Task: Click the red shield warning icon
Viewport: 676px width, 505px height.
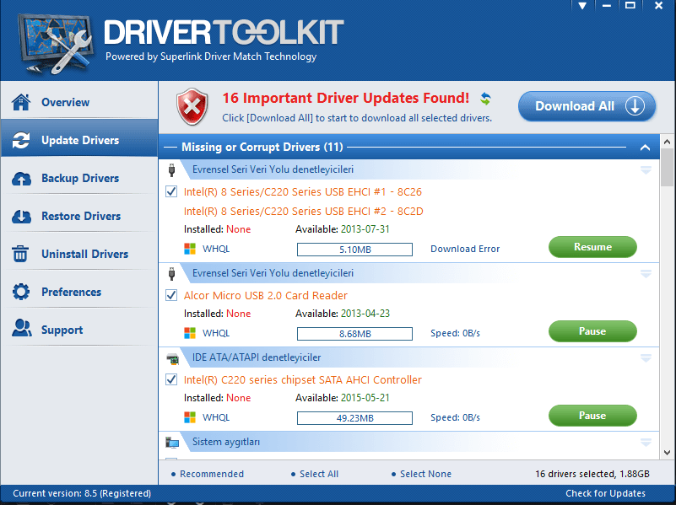Action: (x=192, y=106)
